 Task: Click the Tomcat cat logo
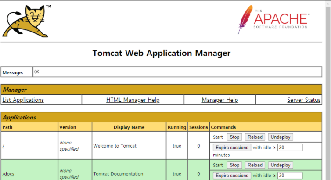click(26, 21)
